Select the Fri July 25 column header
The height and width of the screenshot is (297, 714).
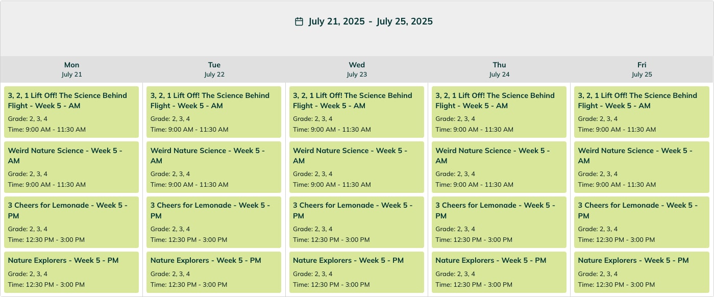coord(642,69)
